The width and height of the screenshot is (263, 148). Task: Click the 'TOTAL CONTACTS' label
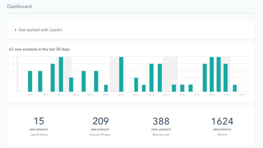click(161, 130)
